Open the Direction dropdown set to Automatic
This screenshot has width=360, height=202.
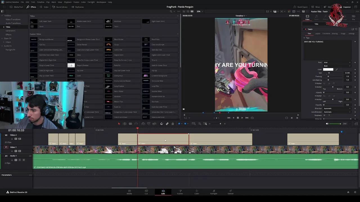click(337, 108)
